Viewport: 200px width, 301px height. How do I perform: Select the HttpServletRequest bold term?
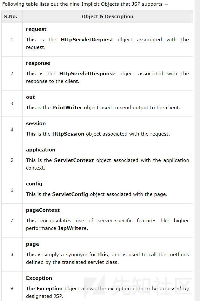(87, 40)
